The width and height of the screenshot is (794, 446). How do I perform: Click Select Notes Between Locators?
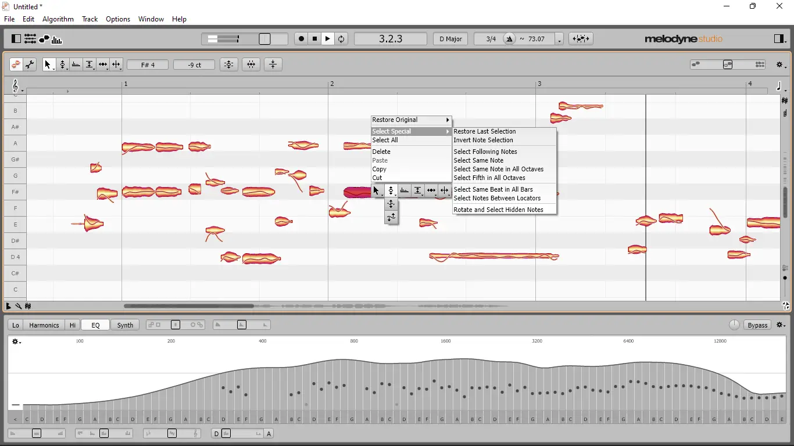click(x=505, y=198)
